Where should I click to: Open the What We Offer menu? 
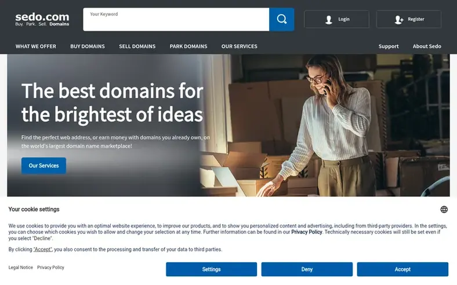[36, 46]
